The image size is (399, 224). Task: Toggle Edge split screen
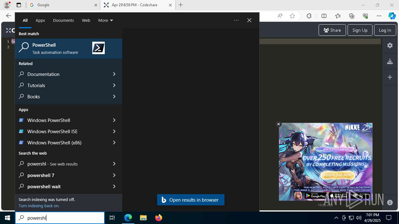(324, 16)
